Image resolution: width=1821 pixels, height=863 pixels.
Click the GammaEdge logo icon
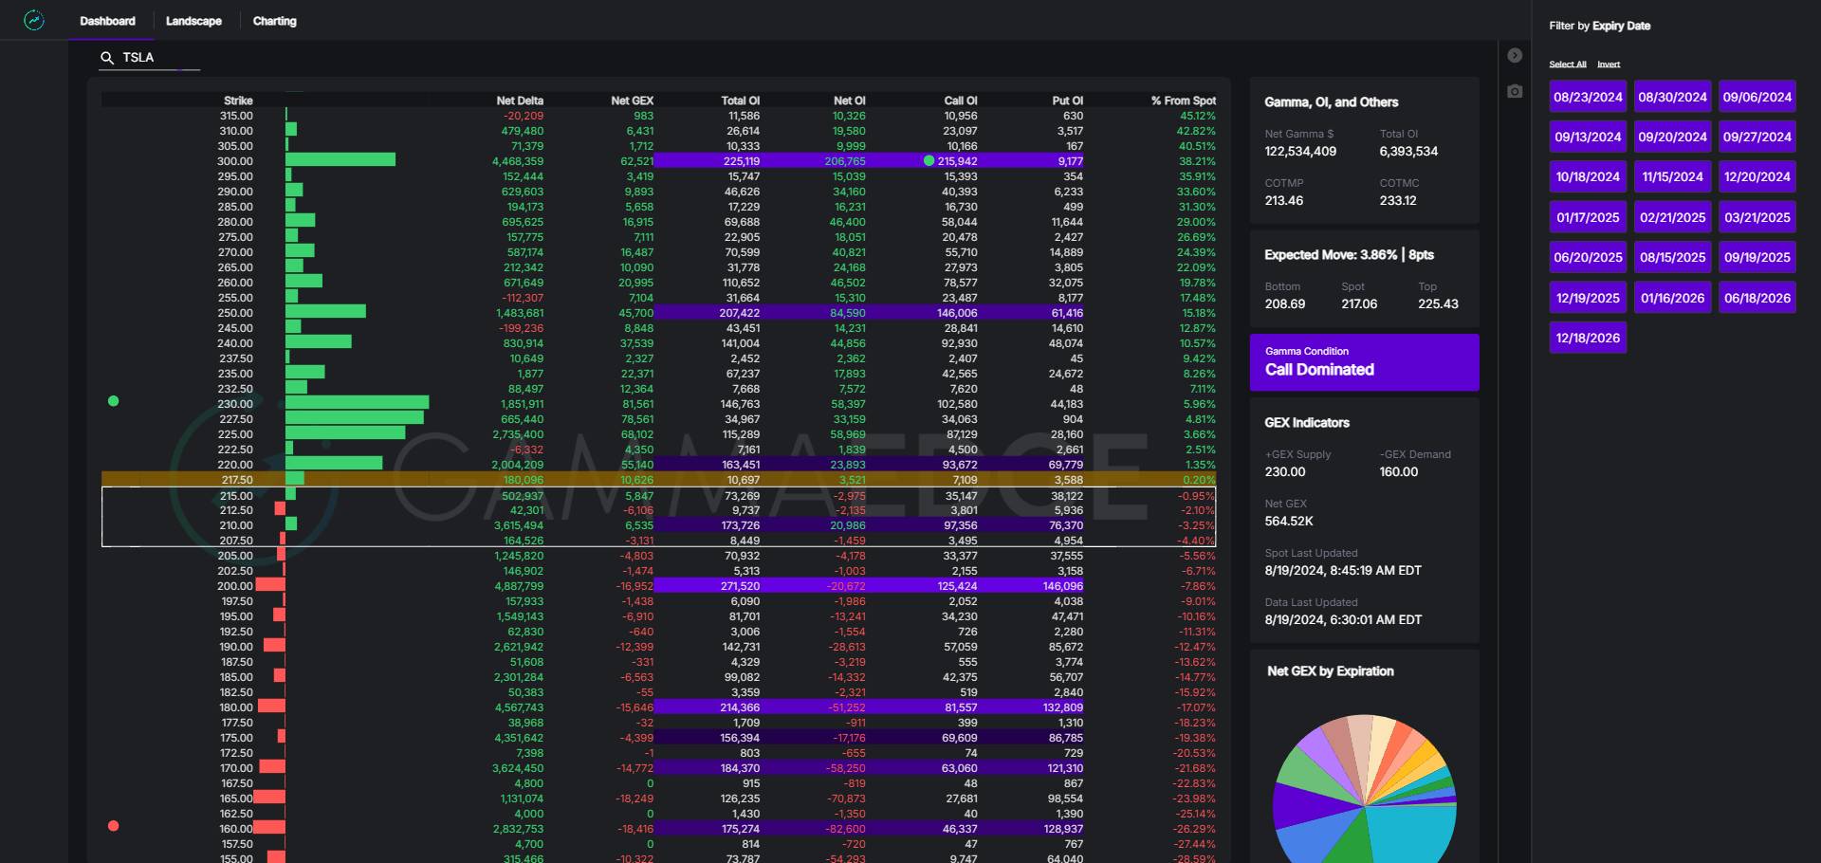[34, 20]
